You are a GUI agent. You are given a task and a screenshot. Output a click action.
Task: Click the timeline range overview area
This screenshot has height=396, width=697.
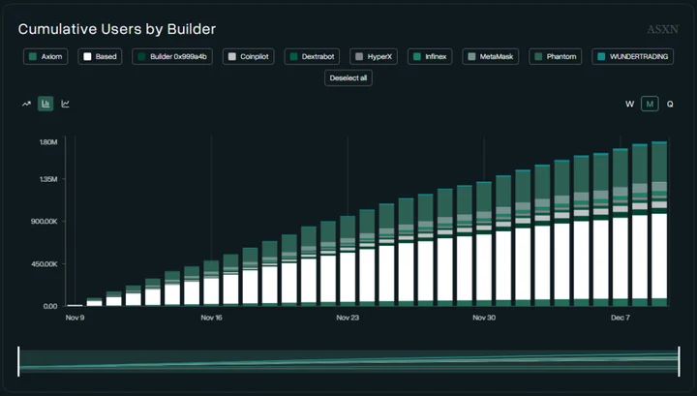[x=348, y=361]
